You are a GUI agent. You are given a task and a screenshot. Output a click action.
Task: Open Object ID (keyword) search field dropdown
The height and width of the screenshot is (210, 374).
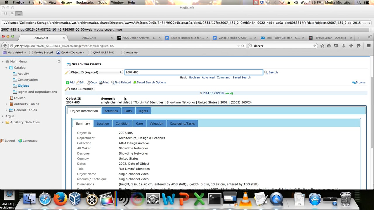(96, 72)
